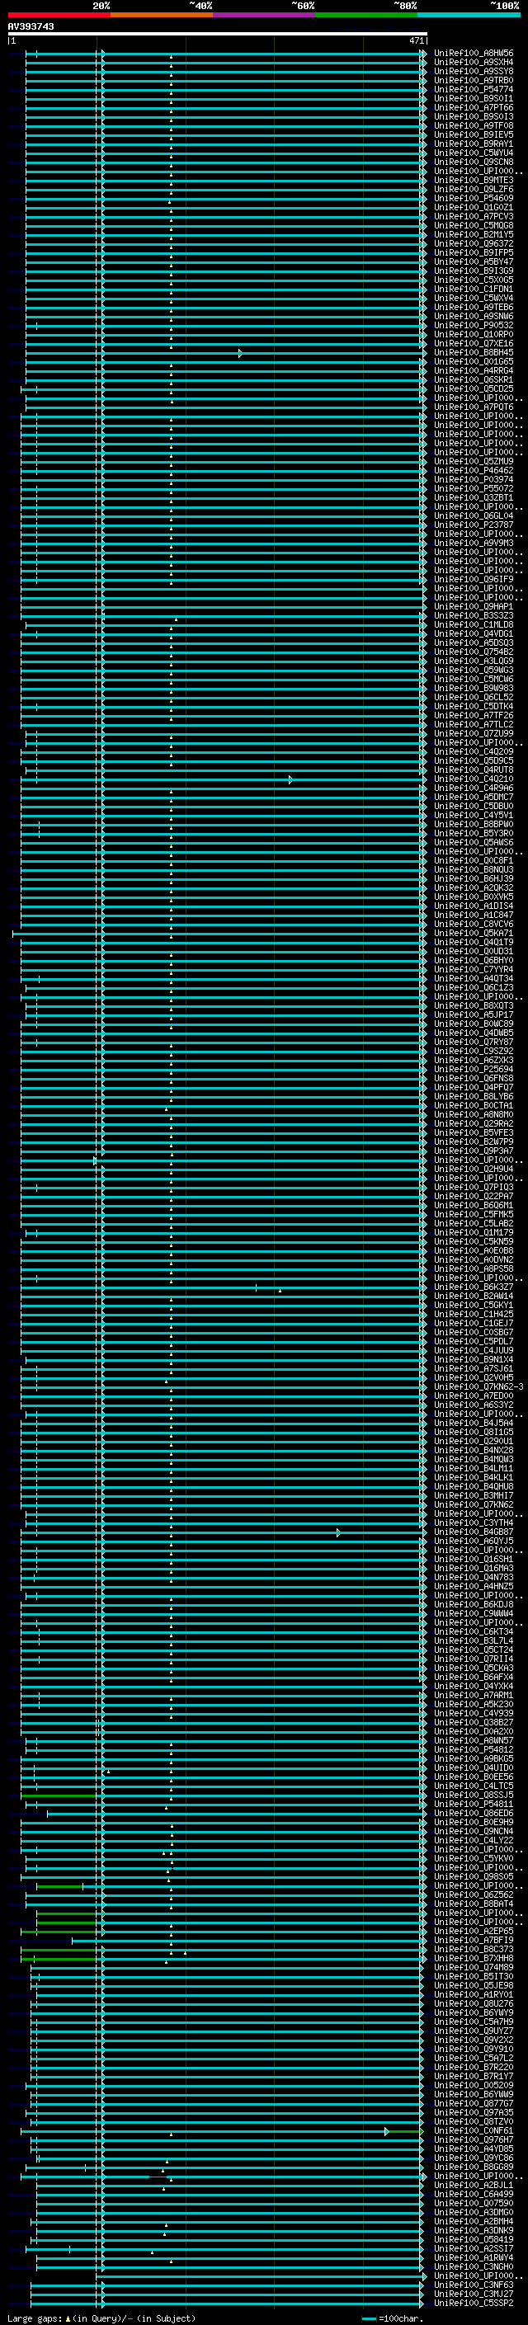
Task: Select hit label UniRef100_C3YTH4
Action: tap(474, 1523)
